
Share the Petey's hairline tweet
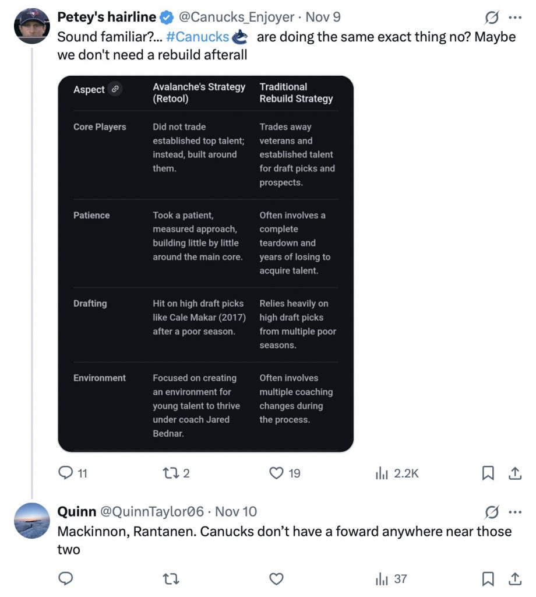(x=515, y=473)
